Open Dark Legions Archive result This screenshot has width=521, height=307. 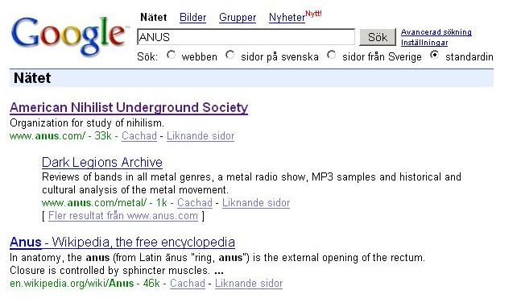pyautogui.click(x=102, y=162)
